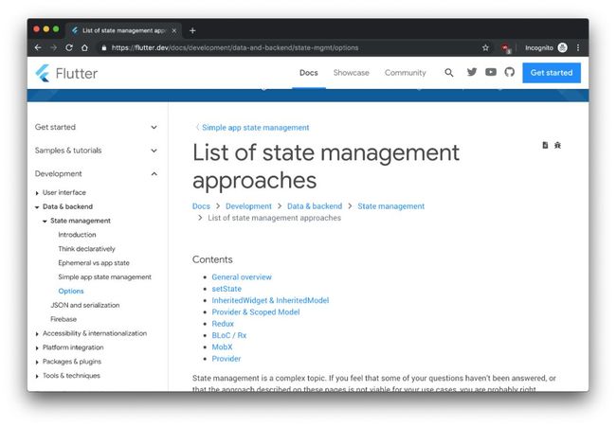Click the URL address bar
The image size is (616, 427).
(x=291, y=48)
